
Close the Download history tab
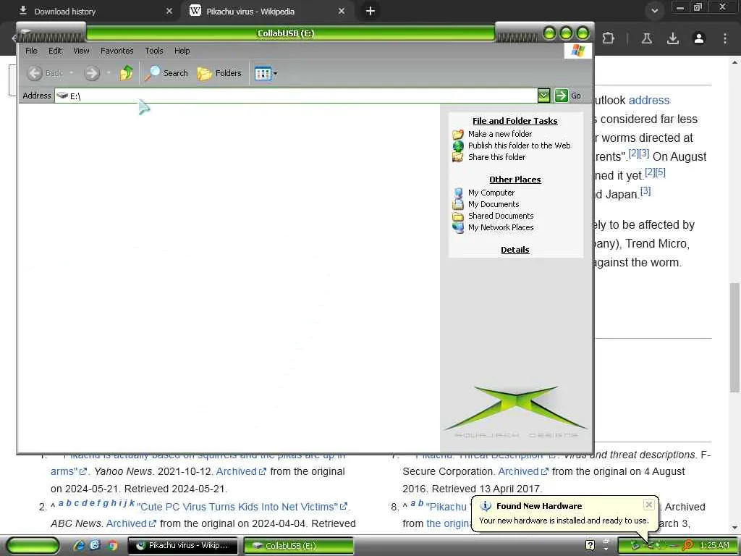[x=169, y=11]
